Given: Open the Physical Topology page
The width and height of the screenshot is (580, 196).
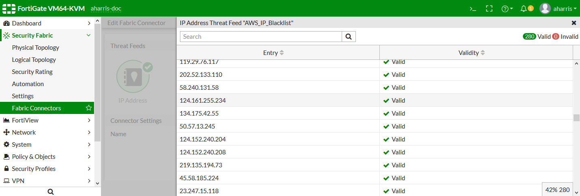Looking at the screenshot, I should click(36, 48).
